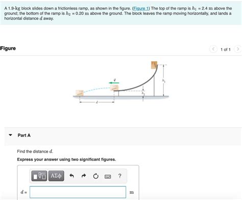The width and height of the screenshot is (242, 200).
Task: Click the 1 of 1 figure counter
Action: point(226,49)
